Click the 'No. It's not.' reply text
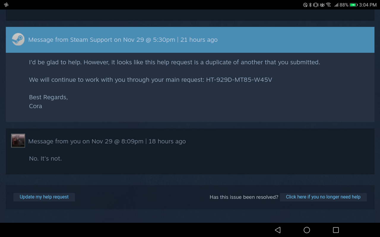The image size is (380, 237). point(45,158)
